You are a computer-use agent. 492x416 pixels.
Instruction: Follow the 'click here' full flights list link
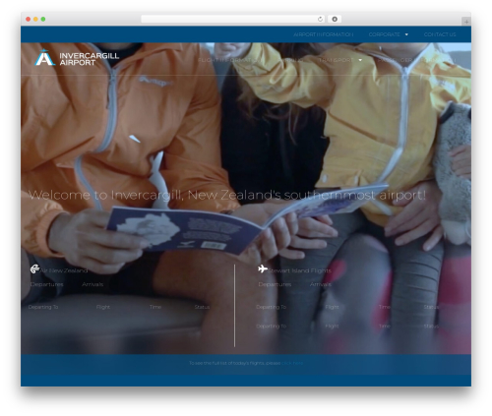pyautogui.click(x=292, y=363)
